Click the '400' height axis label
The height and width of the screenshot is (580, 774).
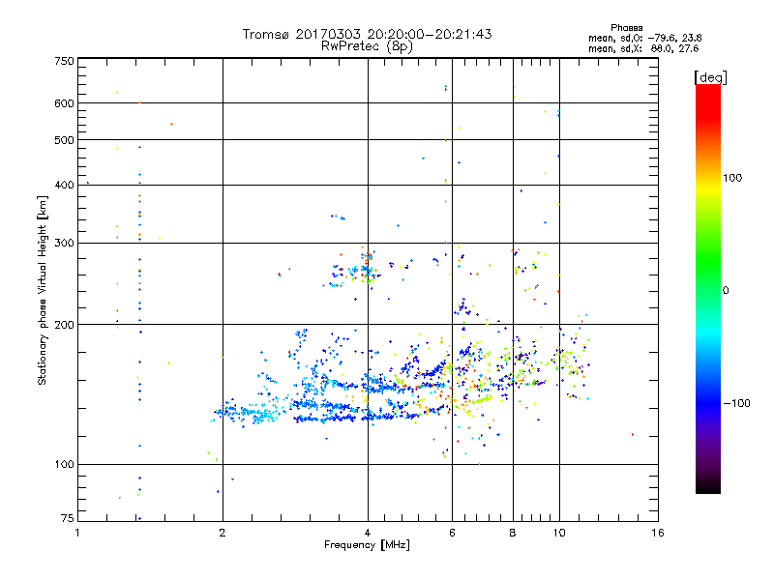click(64, 185)
